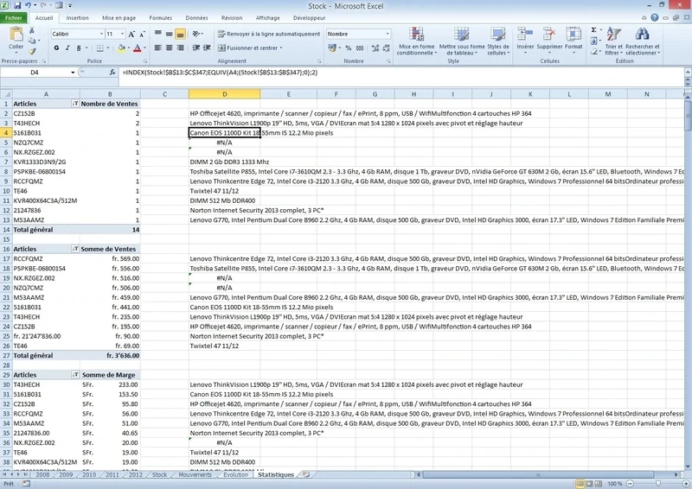Click the zoom slider handle
The image size is (692, 489).
click(x=657, y=484)
